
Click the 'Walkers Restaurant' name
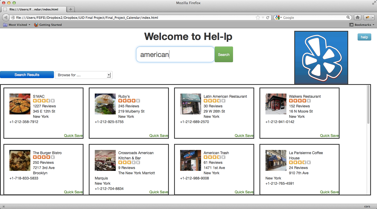pyautogui.click(x=305, y=96)
